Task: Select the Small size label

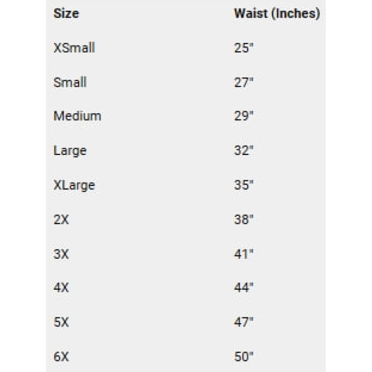Action: pyautogui.click(x=70, y=82)
